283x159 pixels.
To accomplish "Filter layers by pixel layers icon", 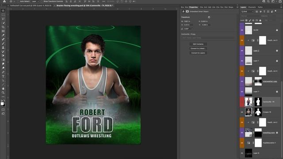I will (256, 11).
